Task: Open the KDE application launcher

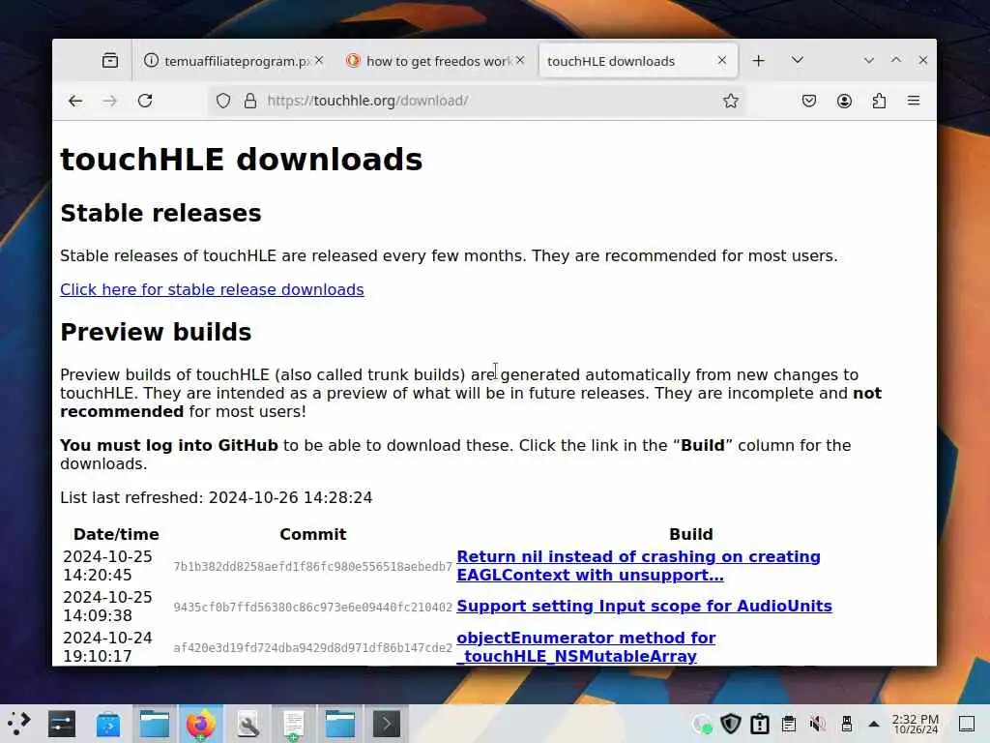Action: pos(19,724)
